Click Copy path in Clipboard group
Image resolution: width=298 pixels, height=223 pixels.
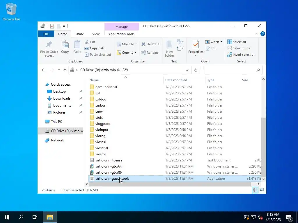pyautogui.click(x=95, y=48)
